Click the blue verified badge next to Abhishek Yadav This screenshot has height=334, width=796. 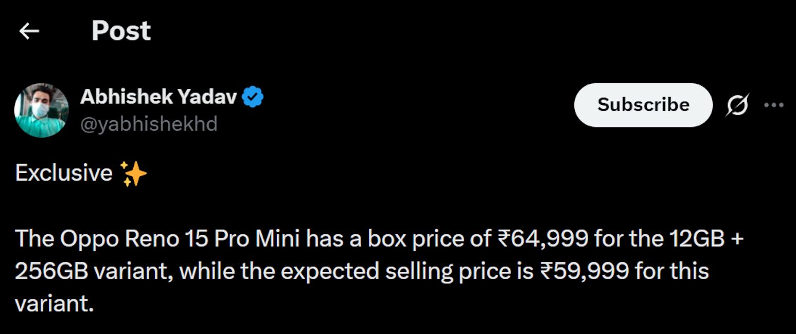[x=253, y=96]
